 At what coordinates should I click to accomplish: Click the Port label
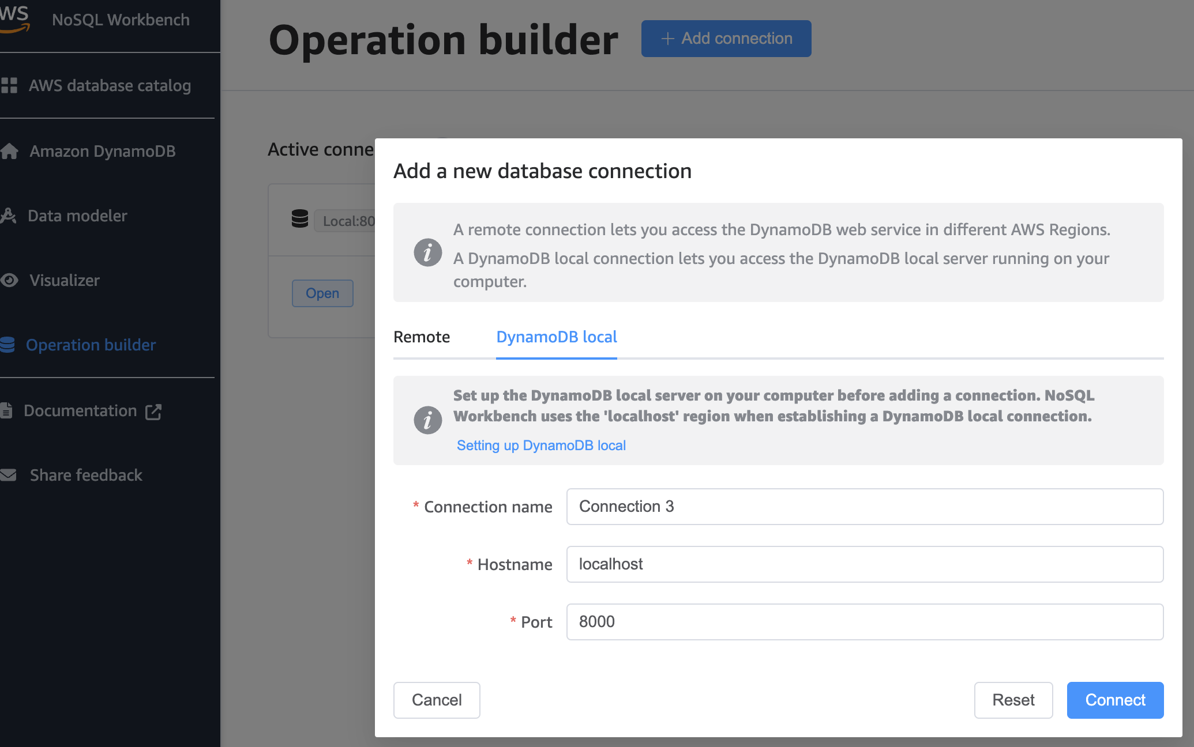pos(536,622)
